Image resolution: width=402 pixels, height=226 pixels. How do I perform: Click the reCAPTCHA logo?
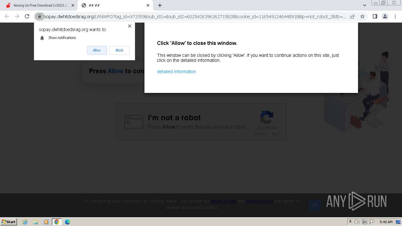[x=267, y=118]
